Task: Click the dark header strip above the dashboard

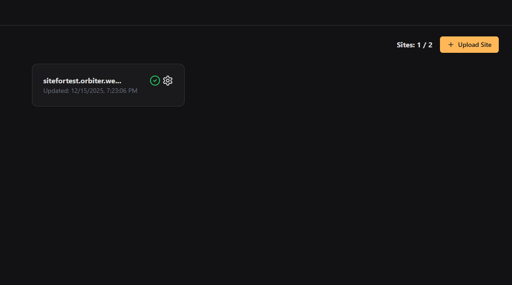Action: [x=256, y=12]
